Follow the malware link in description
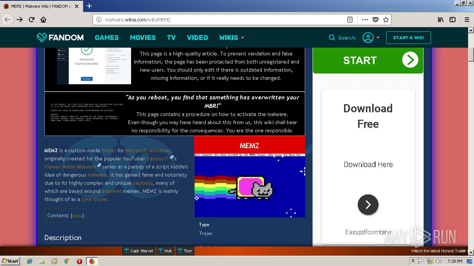Viewport: 474px width, 266px height. click(97, 175)
